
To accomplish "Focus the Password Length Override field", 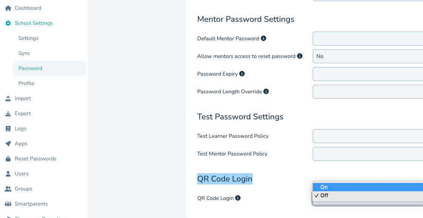I will (368, 91).
